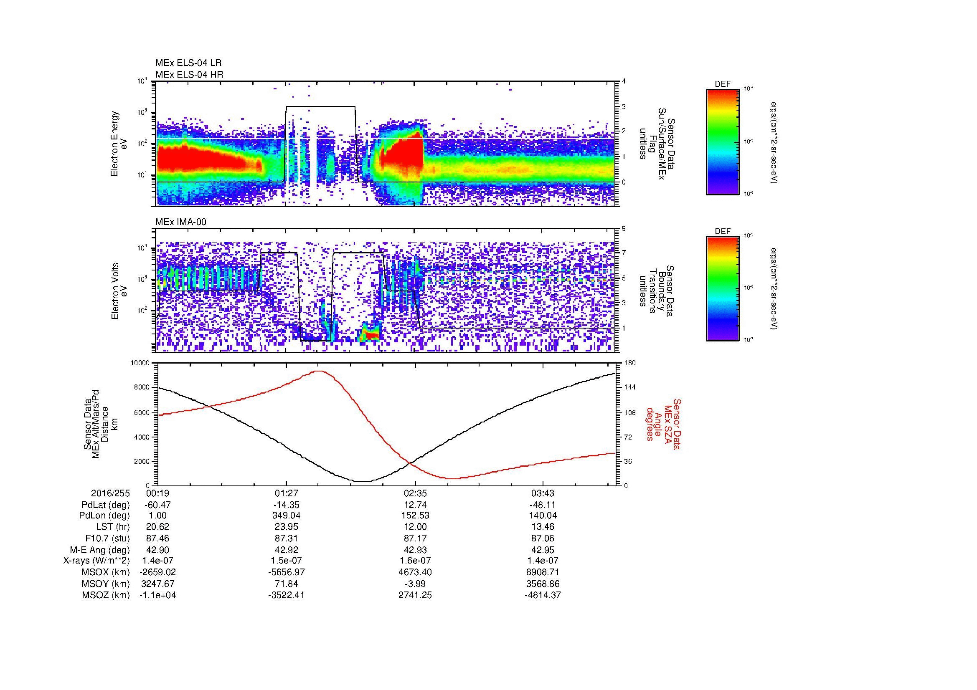Click the 'MSOX (km)' row label

106,572
